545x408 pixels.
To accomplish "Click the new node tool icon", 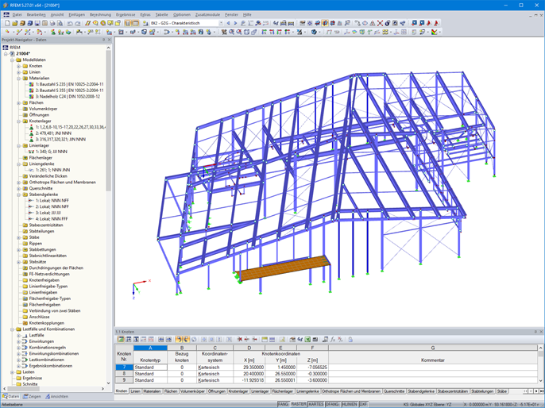I will coord(7,32).
